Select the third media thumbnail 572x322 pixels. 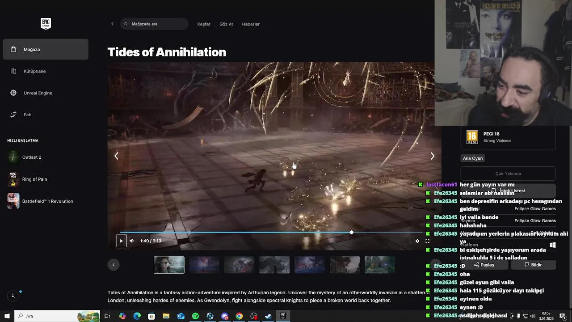pos(240,265)
